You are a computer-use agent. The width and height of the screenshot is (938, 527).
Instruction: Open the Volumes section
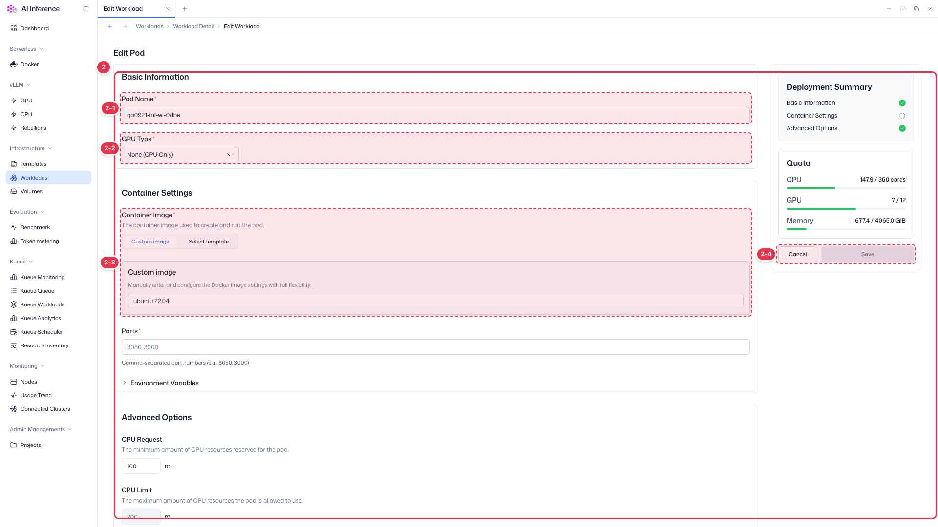click(x=48, y=191)
